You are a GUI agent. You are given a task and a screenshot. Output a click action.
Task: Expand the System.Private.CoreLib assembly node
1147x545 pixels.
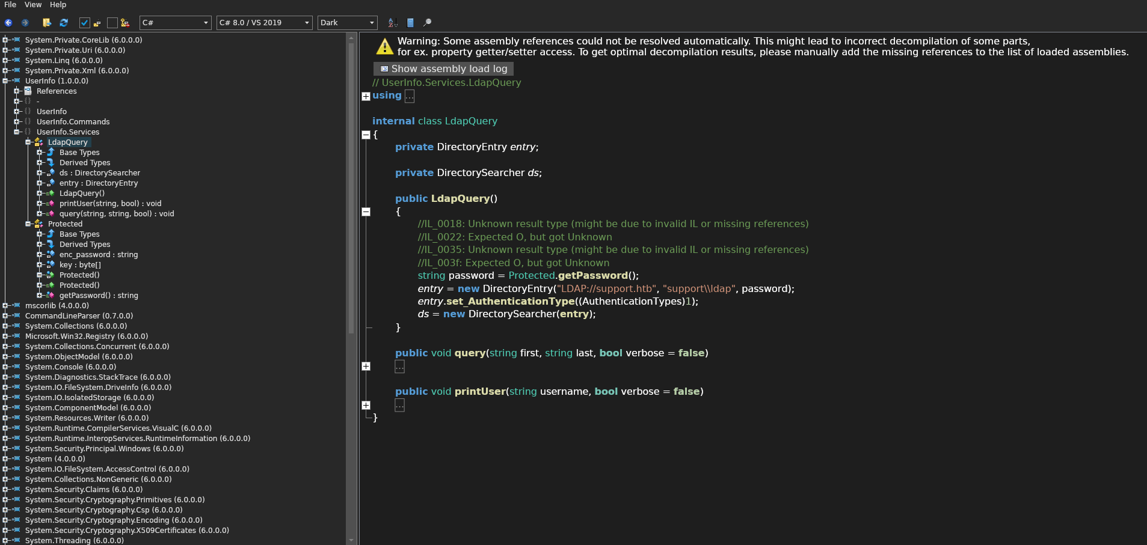5,40
